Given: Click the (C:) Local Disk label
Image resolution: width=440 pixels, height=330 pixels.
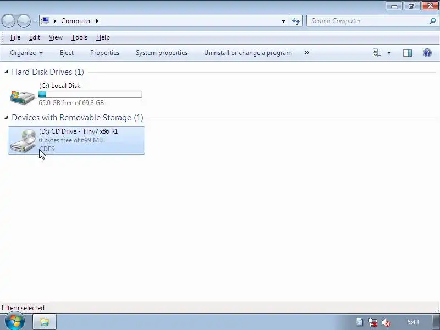Looking at the screenshot, I should pos(60,86).
